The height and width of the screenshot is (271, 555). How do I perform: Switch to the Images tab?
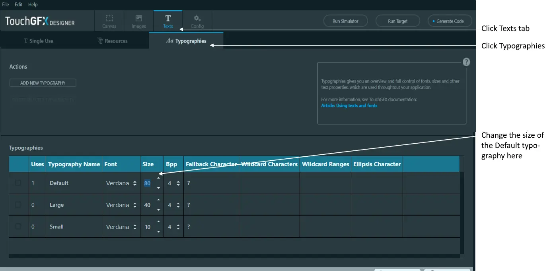[x=139, y=21]
